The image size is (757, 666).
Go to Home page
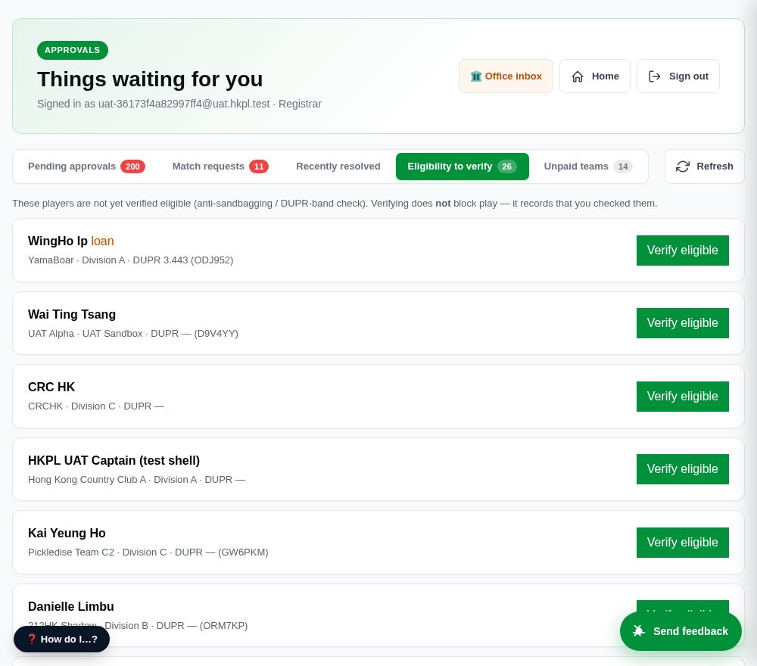pos(595,76)
